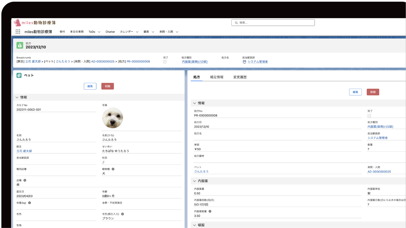
Task: Click 削除 button in the prescription panel
Action: [373, 92]
